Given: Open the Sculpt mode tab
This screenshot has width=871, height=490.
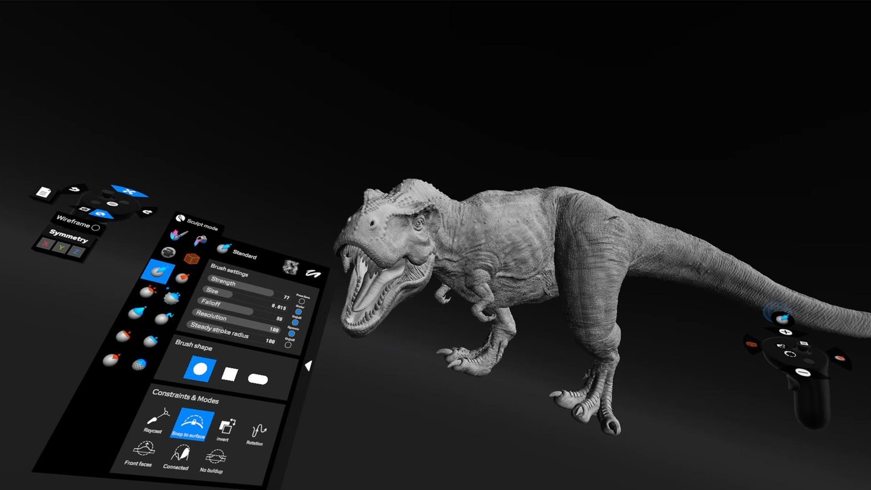Looking at the screenshot, I should tap(197, 222).
